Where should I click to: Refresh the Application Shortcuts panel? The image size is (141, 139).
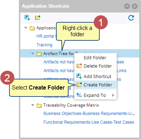pos(131,18)
